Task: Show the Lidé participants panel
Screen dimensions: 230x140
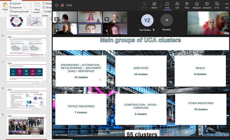Action: [x=177, y=5]
